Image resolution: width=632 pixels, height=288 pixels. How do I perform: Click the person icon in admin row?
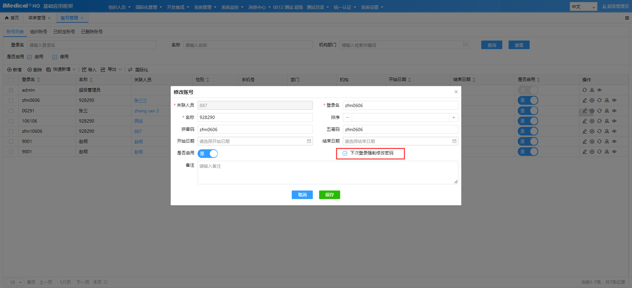point(592,90)
